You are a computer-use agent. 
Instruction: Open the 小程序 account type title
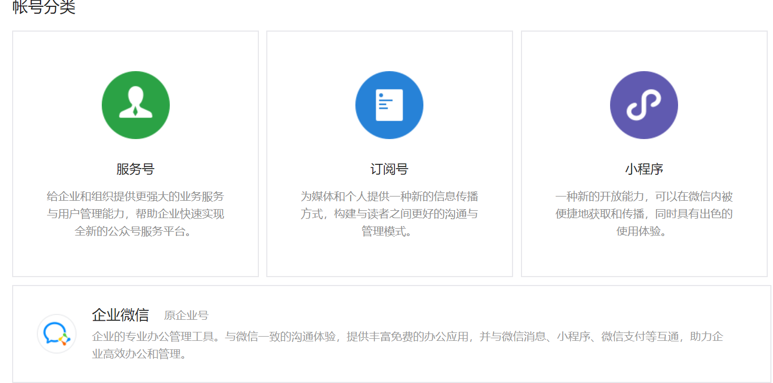644,169
